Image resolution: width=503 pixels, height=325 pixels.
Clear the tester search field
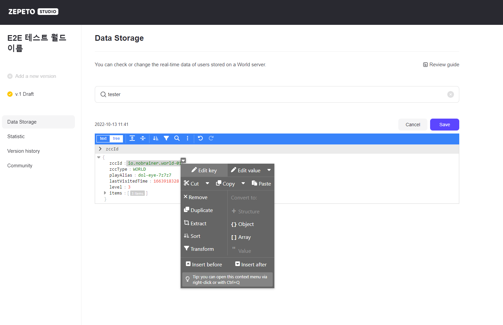point(451,94)
